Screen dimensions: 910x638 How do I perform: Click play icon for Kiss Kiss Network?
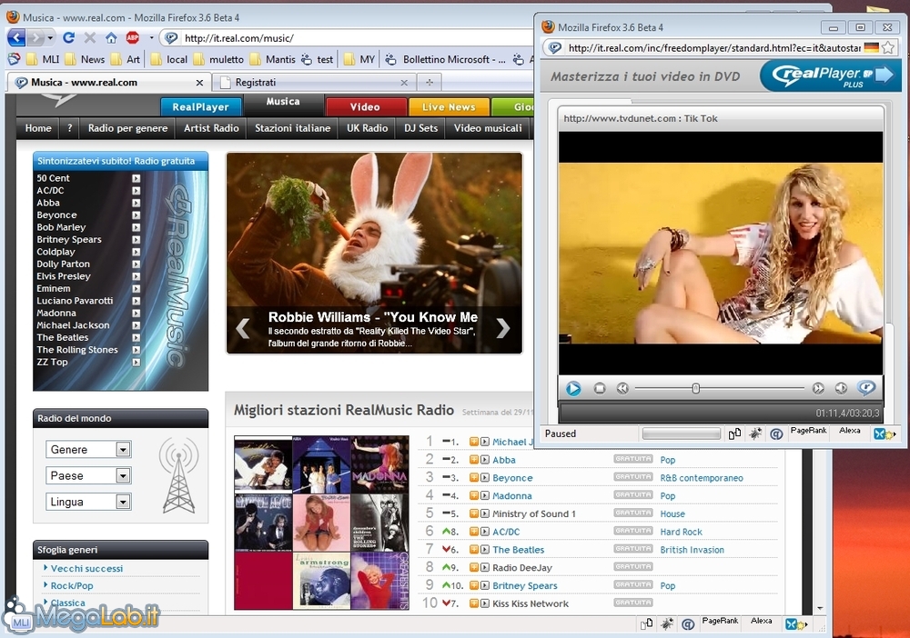point(485,603)
